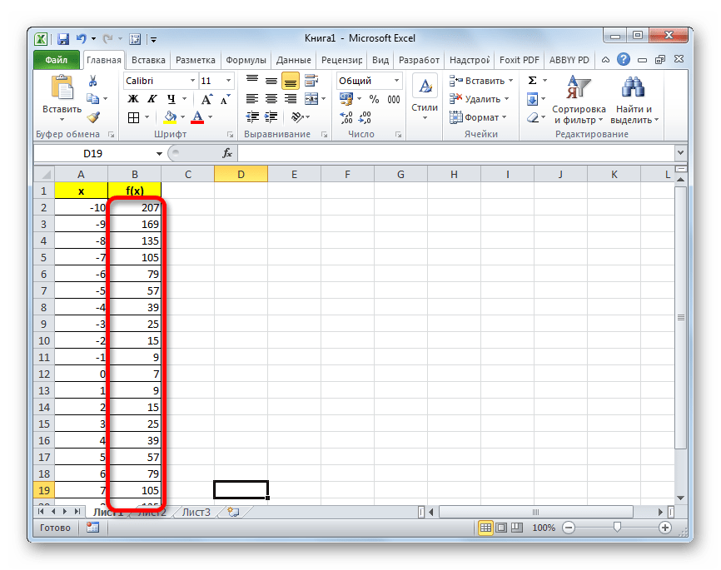This screenshot has height=570, width=721.
Task: Click the Name Box showing D19
Action: [94, 153]
